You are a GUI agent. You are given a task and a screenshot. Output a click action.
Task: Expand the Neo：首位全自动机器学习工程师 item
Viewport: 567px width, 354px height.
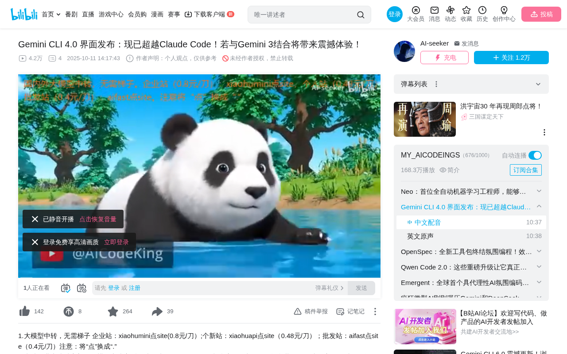[539, 191]
